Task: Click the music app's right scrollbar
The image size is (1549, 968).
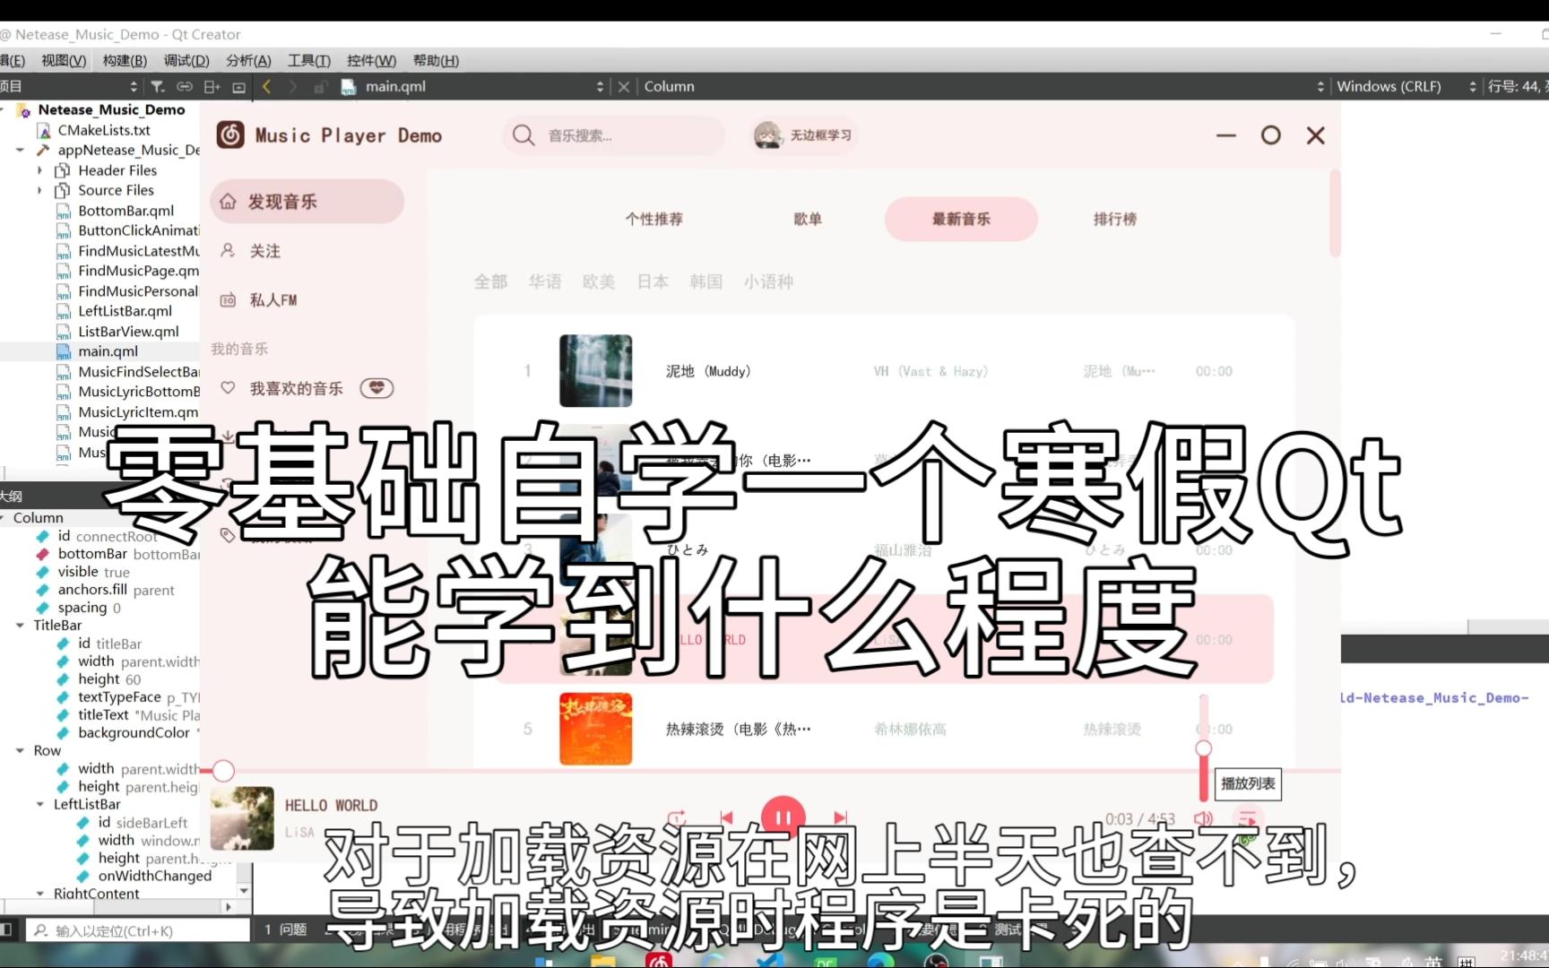Action: point(1335,213)
